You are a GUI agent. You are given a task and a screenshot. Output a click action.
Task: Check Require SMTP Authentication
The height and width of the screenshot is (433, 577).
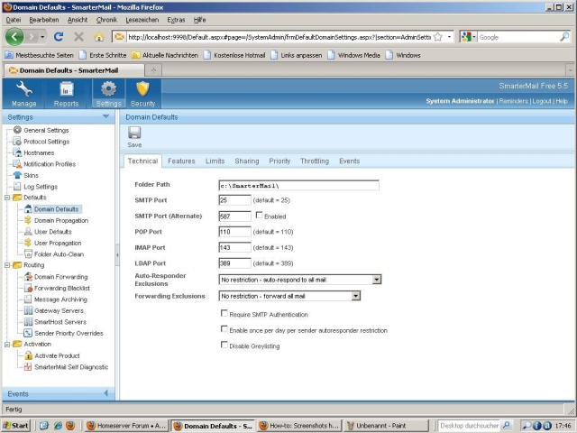point(224,313)
